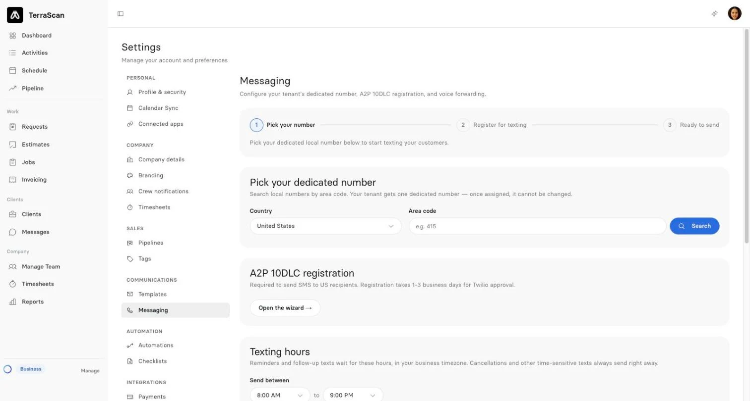The image size is (750, 401).
Task: Expand the Country dropdown showing United States
Action: coord(325,226)
